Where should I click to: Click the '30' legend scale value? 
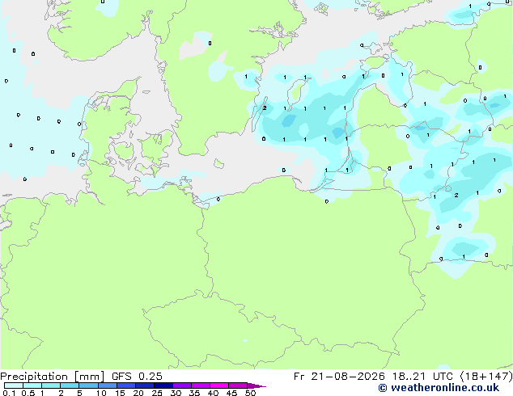(x=176, y=393)
